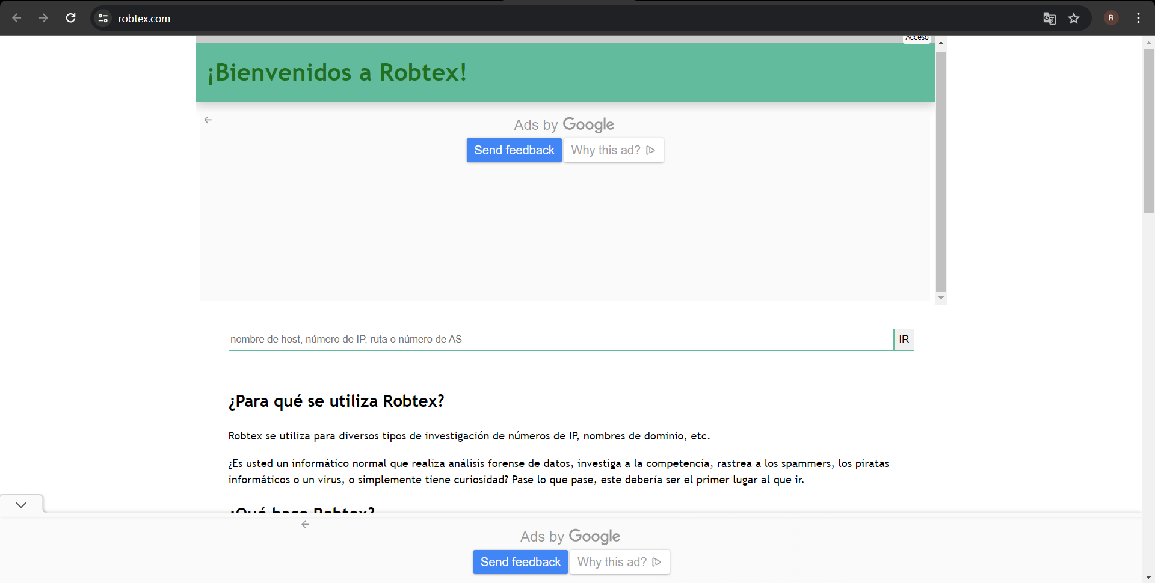The width and height of the screenshot is (1155, 583).
Task: Collapse the bottom ad using the chevron
Action: coord(21,505)
